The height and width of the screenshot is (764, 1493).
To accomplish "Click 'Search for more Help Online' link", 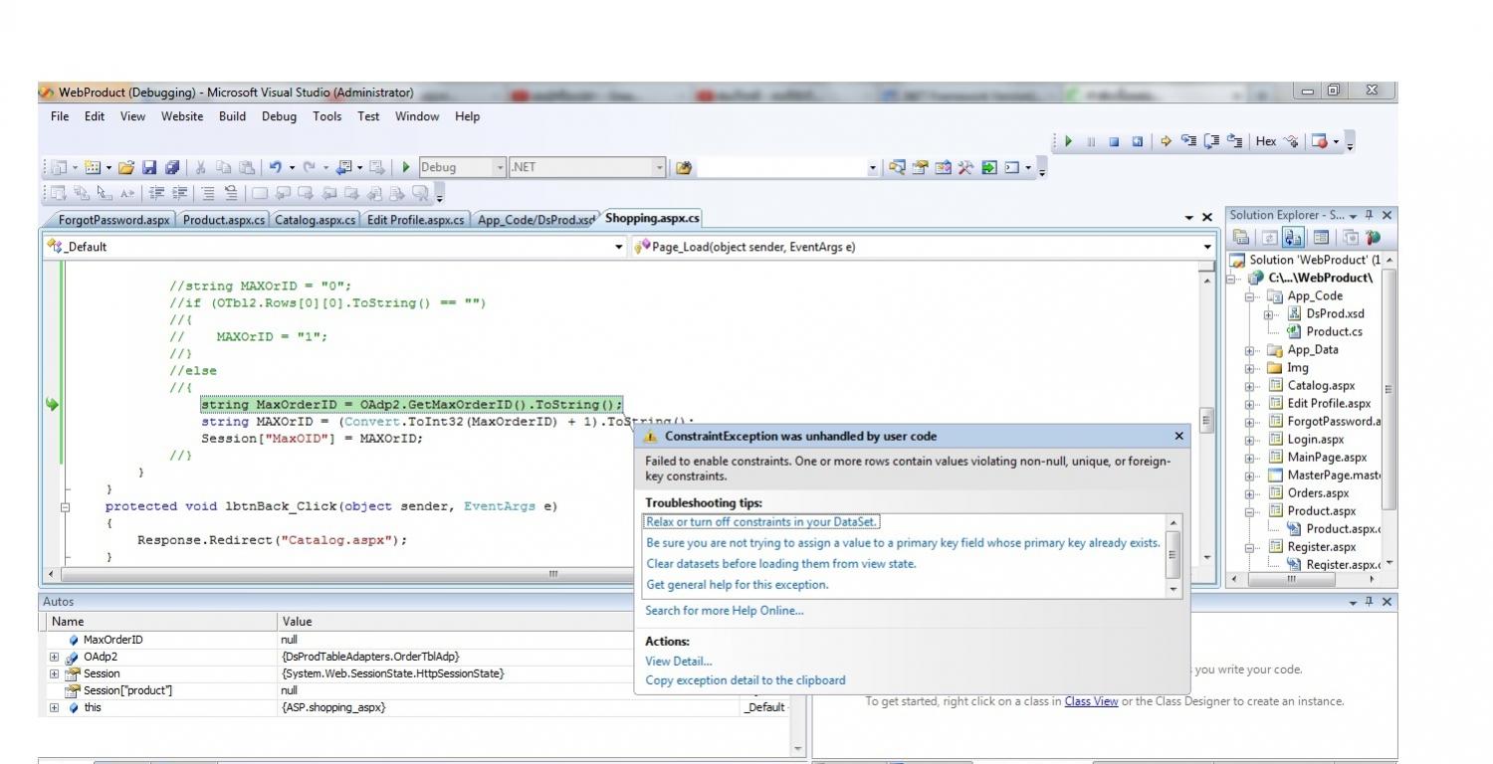I will coord(725,611).
